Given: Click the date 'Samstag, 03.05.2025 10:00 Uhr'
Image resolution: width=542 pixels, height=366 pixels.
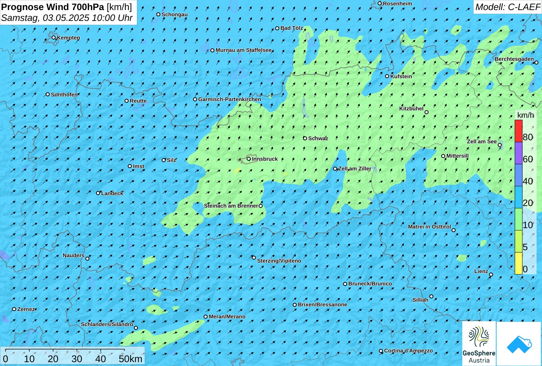Looking at the screenshot, I should pyautogui.click(x=67, y=18).
